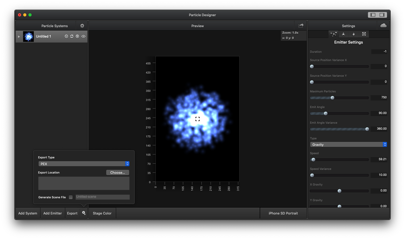Open the Export Type dropdown showing PEX
Screen dimensions: 405x239
click(84, 164)
